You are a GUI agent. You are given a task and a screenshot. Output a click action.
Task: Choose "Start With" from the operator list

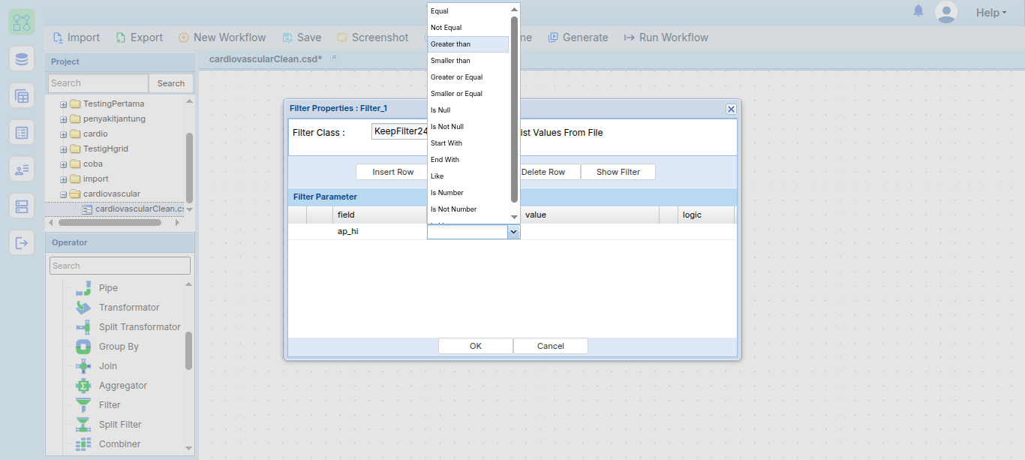468,143
